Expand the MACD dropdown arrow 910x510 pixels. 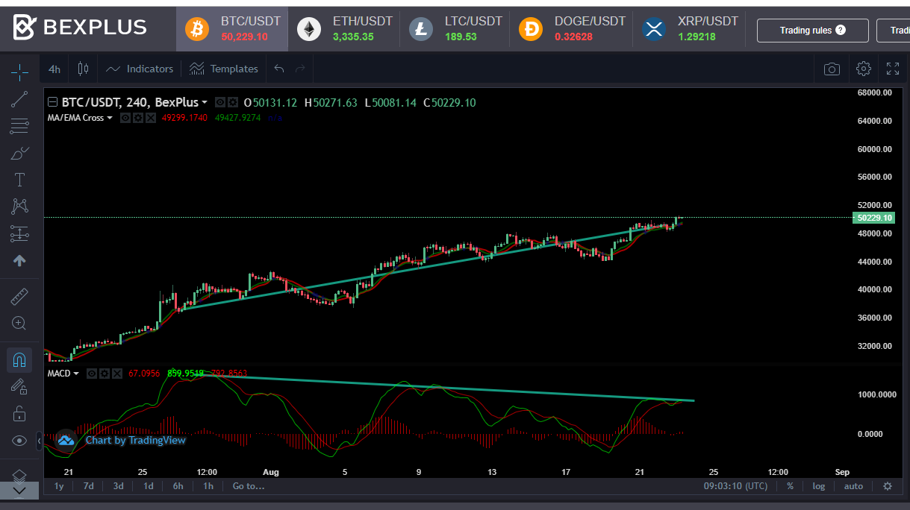[x=76, y=373]
